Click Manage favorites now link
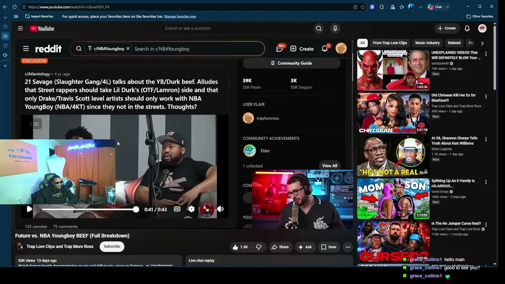The width and height of the screenshot is (505, 284). click(x=180, y=17)
